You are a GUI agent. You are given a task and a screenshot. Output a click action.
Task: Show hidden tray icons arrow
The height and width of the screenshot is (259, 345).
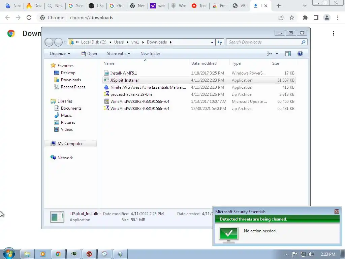pyautogui.click(x=286, y=254)
